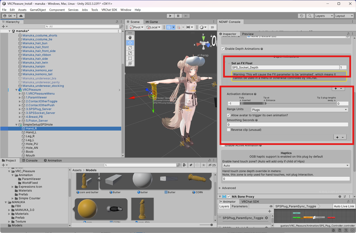Open hand touch zone Auto dropdown
The image size is (356, 233).
[x=286, y=166]
